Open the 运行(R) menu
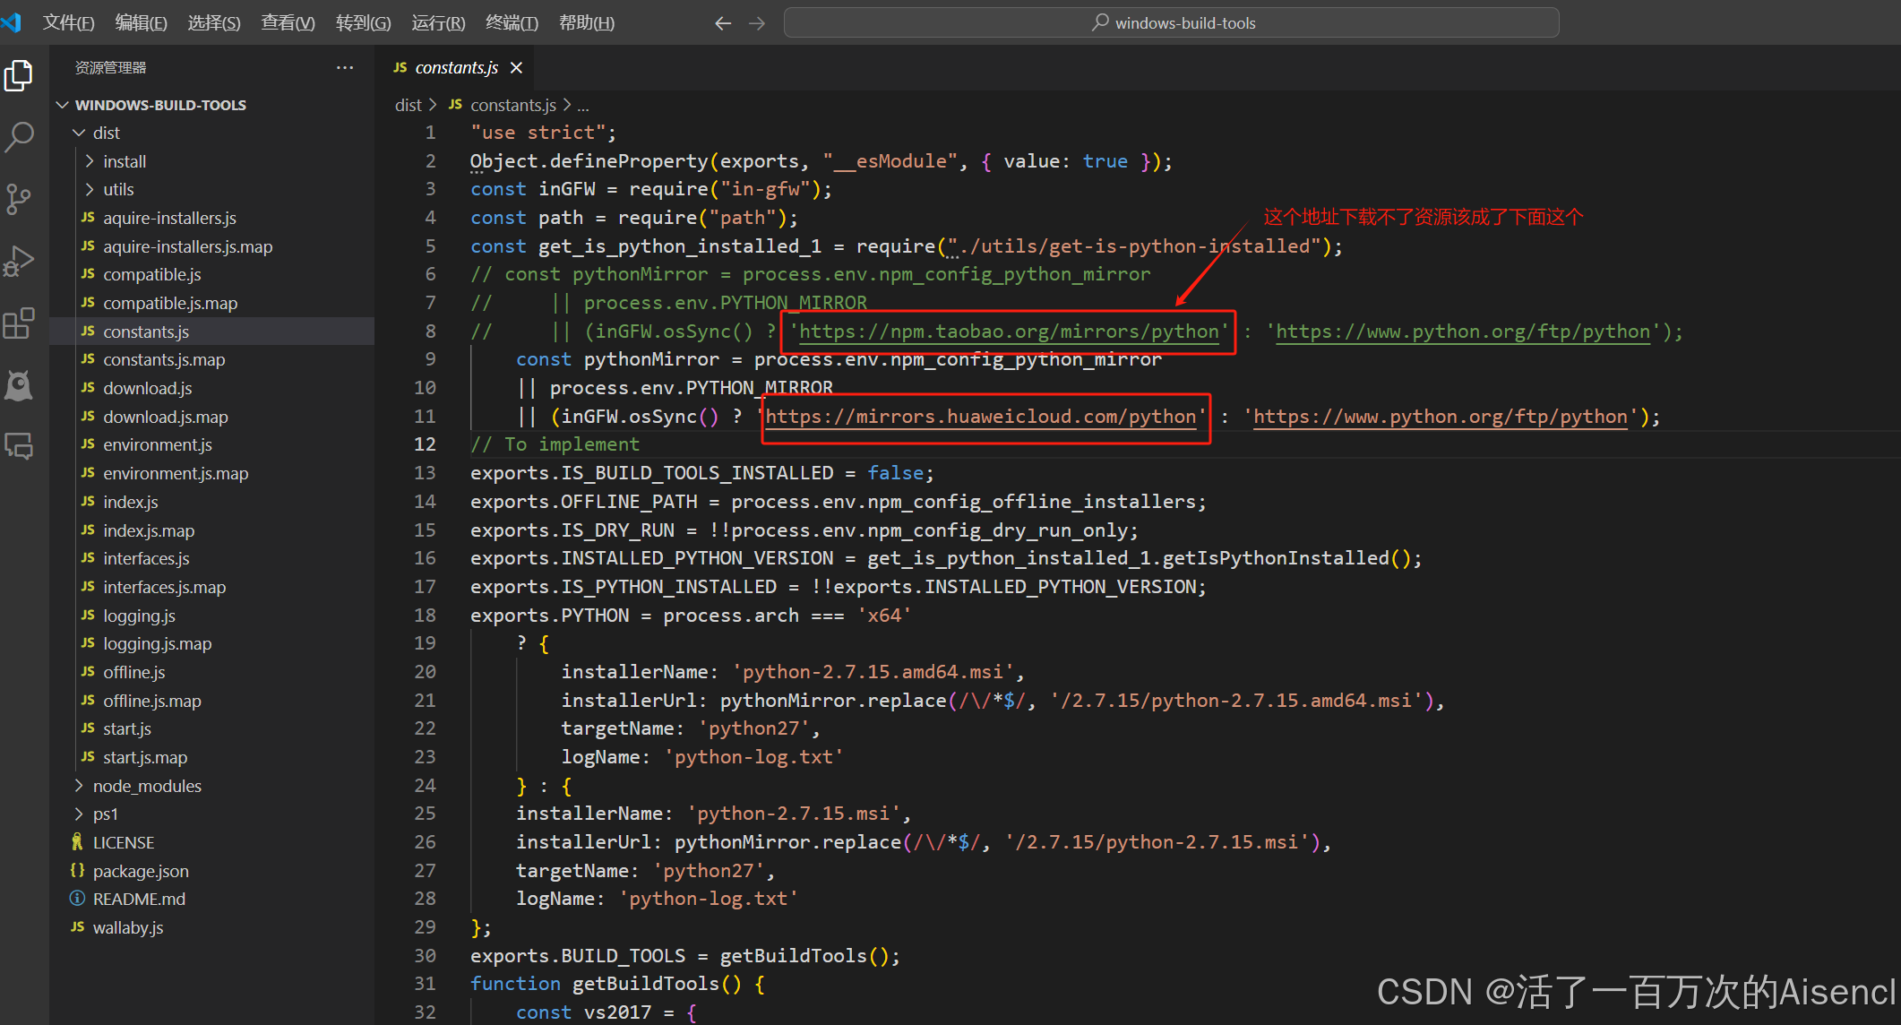Viewport: 1901px width, 1025px height. (x=438, y=23)
